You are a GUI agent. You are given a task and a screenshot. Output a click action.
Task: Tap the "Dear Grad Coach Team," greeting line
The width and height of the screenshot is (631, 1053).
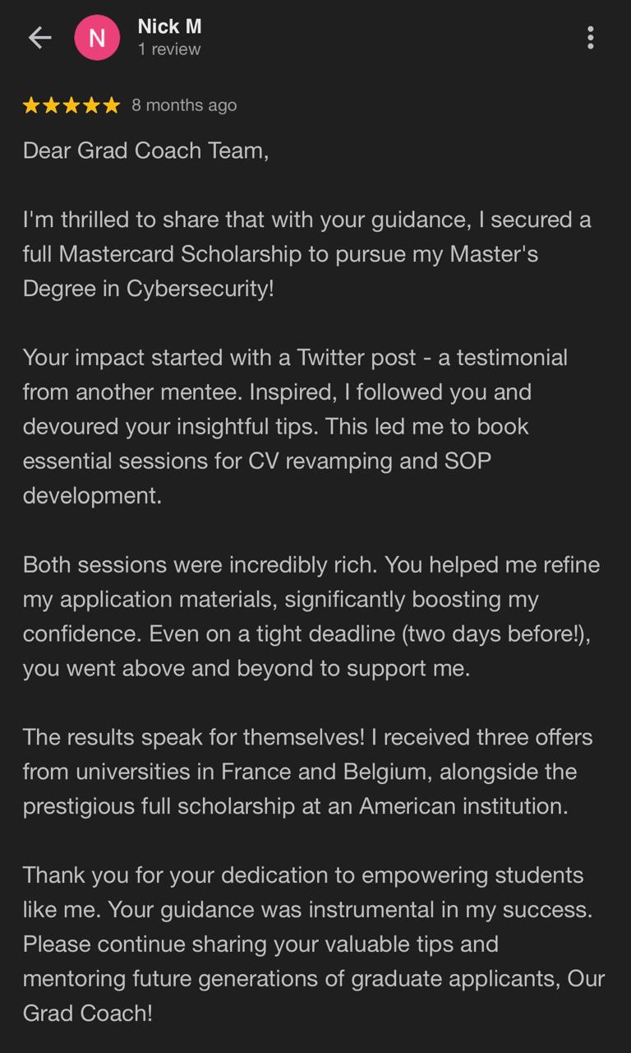tap(145, 151)
